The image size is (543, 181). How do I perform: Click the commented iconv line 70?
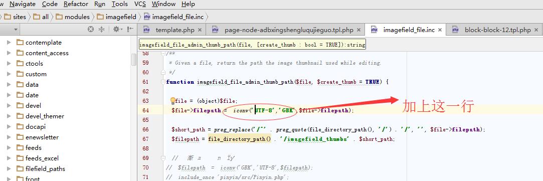[239, 167]
